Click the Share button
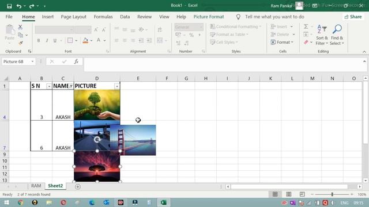The image size is (369, 207). [353, 17]
